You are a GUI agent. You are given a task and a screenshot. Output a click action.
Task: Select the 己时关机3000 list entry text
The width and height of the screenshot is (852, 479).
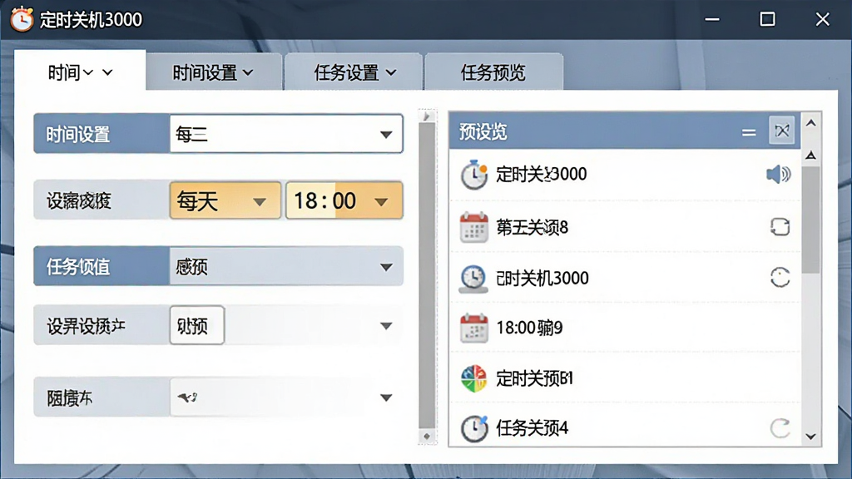click(542, 278)
